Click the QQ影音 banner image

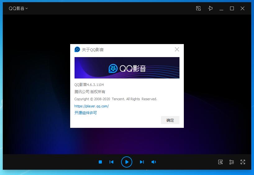click(127, 68)
